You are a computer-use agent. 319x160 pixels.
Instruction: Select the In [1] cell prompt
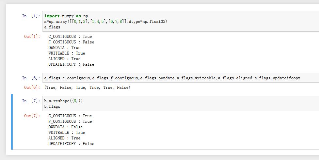(31, 16)
